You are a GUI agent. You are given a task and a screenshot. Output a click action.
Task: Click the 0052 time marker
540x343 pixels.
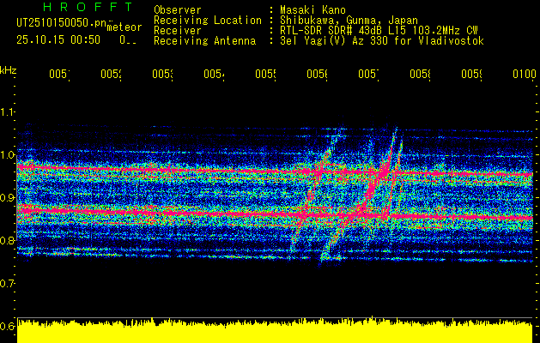click(x=112, y=74)
